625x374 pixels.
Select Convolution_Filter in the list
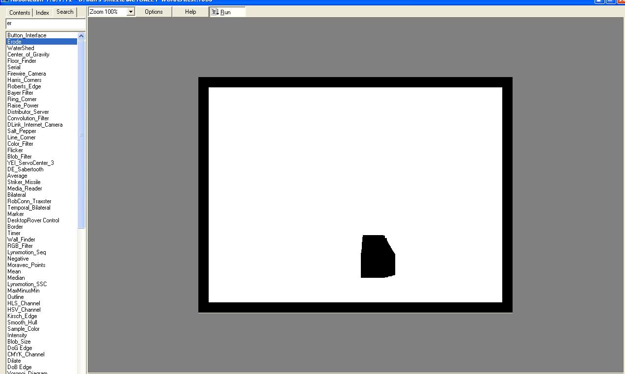coord(28,118)
